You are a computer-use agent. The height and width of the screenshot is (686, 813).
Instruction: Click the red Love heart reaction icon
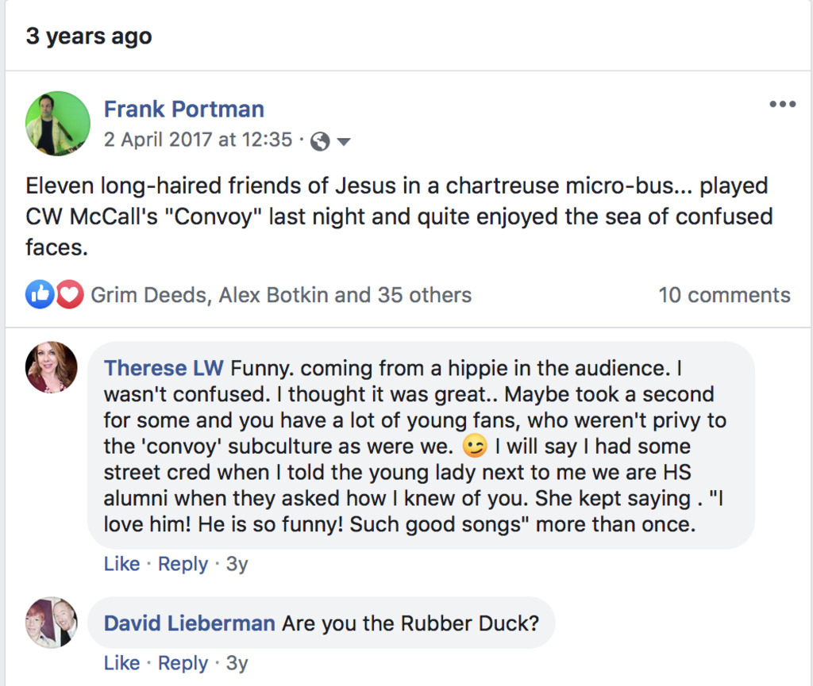tap(70, 295)
